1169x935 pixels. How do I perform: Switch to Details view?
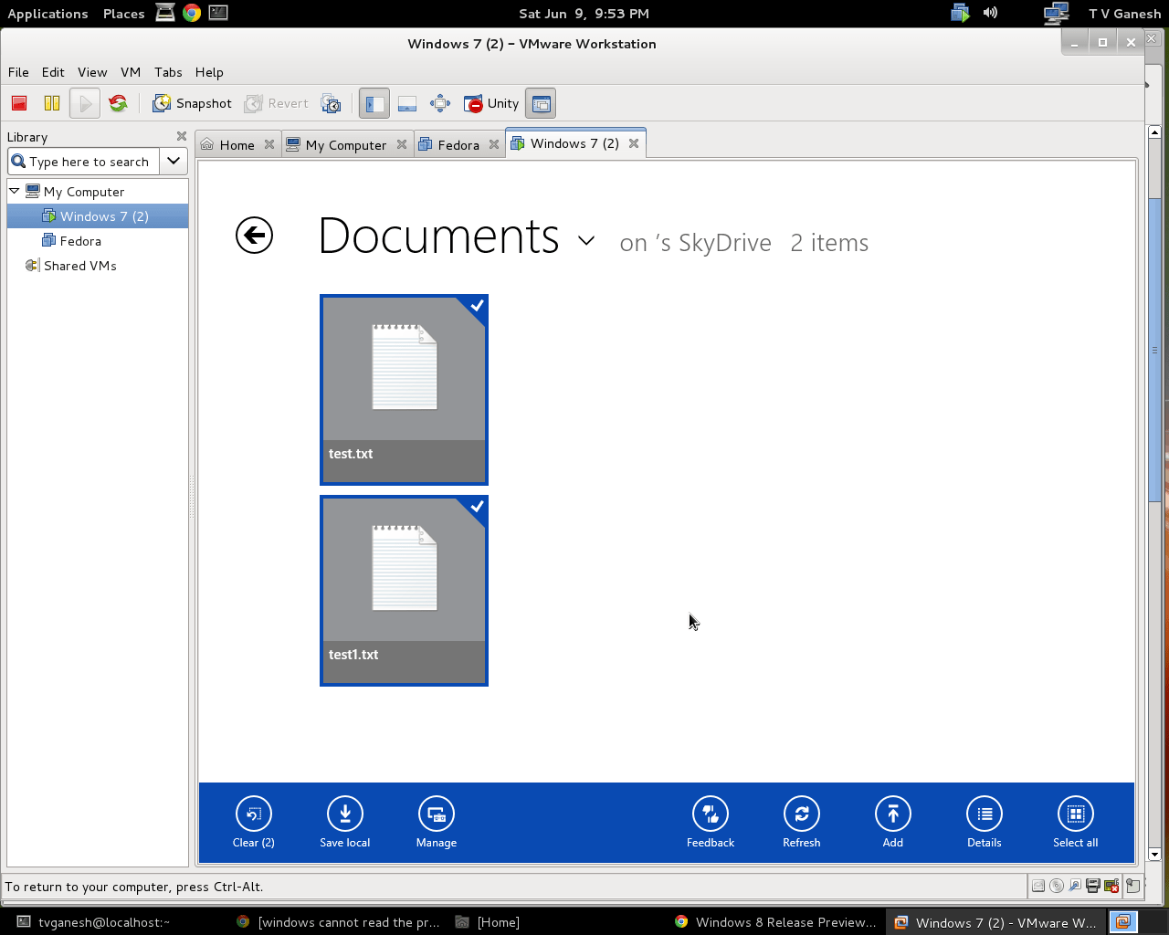985,823
